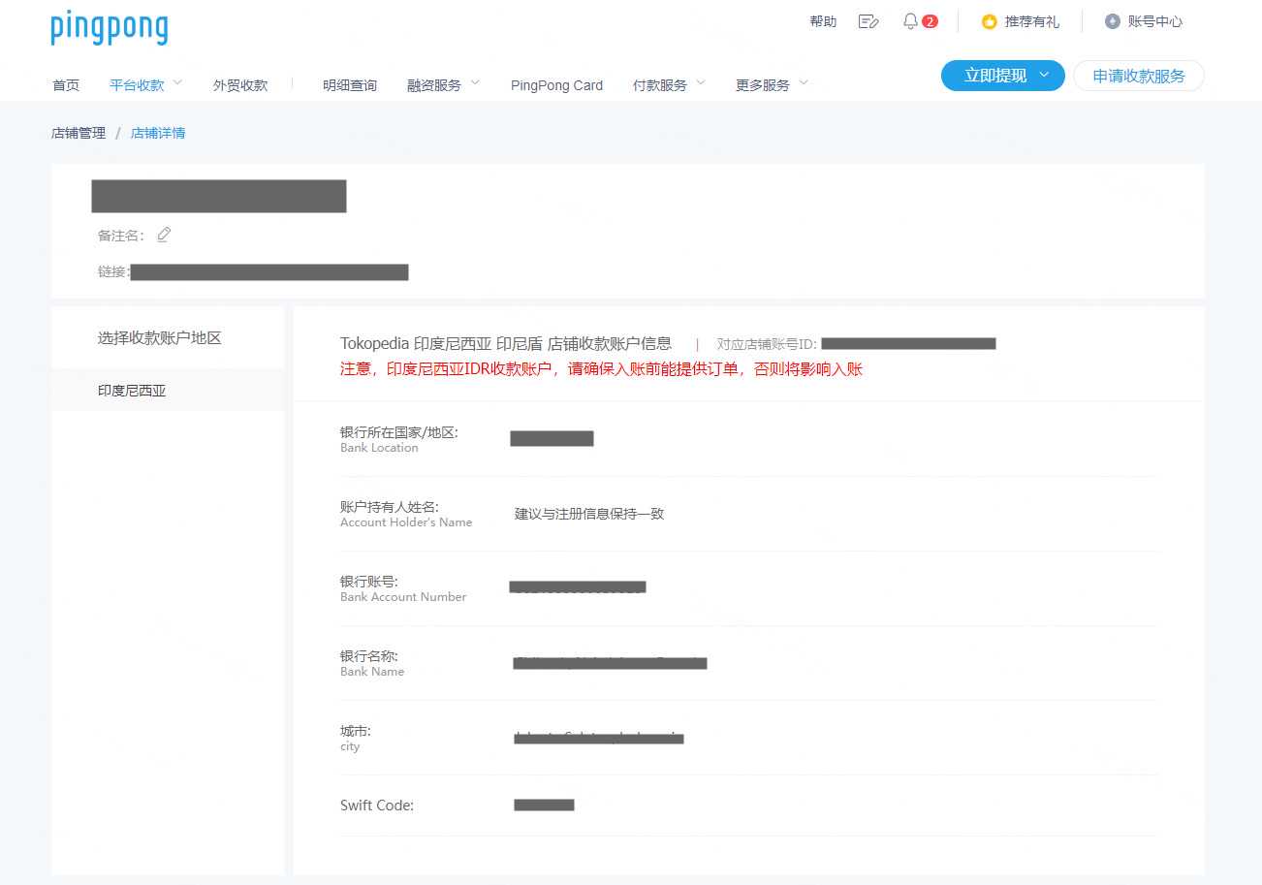Click 银行名称 Bank Name label
Screen dimensions: 1262x885
coord(372,663)
